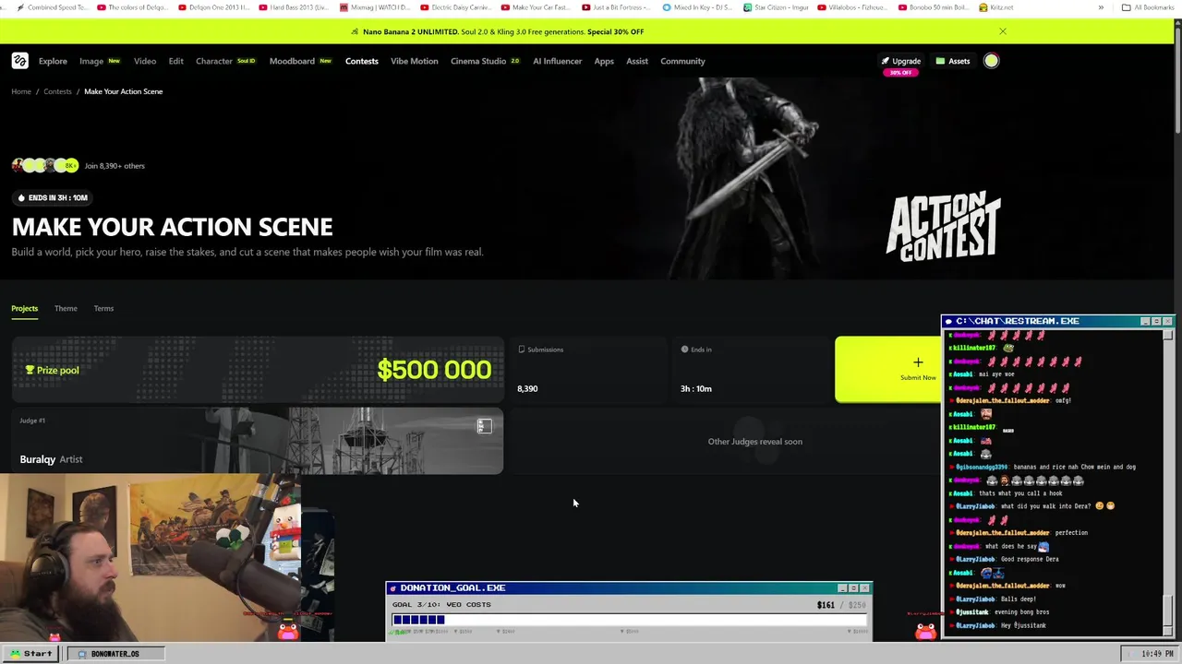Open Assist in the navbar

637,61
